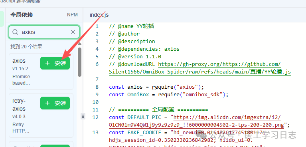The image size is (306, 147).
Task: Click the 全局配置 comment line
Action: coord(158,110)
